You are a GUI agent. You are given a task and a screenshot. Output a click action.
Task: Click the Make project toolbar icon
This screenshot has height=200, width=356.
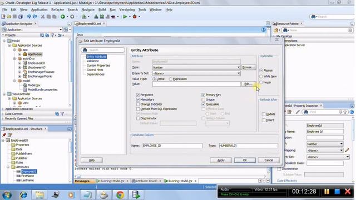(x=96, y=17)
